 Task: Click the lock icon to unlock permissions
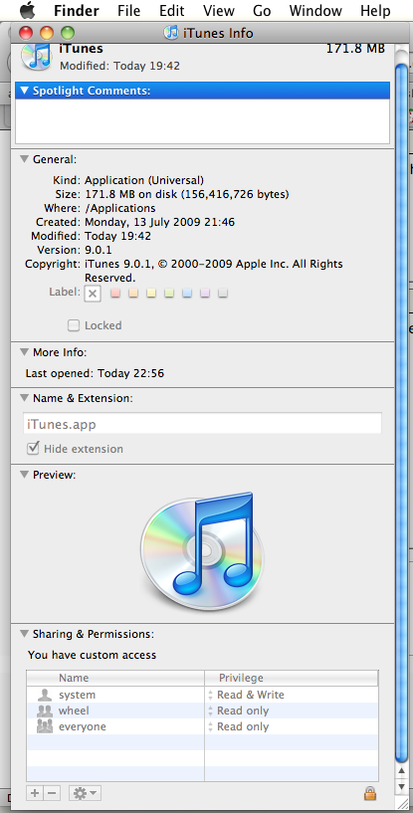(370, 793)
